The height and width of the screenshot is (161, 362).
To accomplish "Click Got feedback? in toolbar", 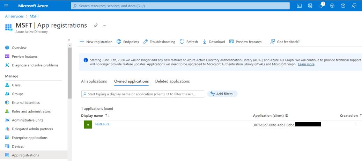I will pyautogui.click(x=285, y=42).
